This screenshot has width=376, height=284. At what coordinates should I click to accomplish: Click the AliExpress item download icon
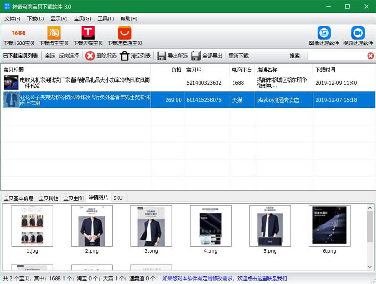click(x=124, y=33)
